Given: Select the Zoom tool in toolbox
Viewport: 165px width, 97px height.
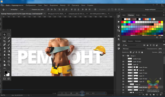Looking at the screenshot, I should [x=9, y=65].
